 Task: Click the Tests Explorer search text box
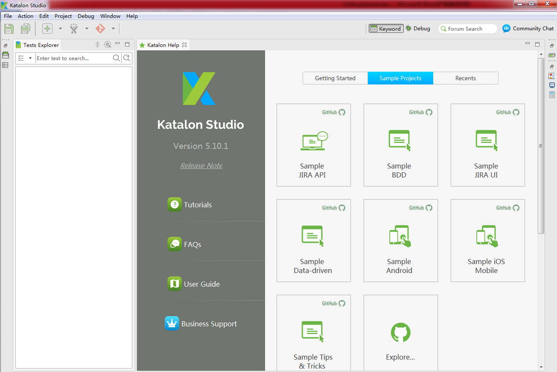point(73,58)
